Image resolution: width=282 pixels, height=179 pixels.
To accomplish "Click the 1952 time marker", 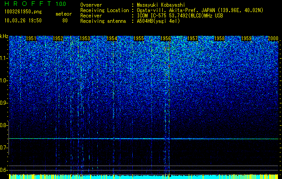I will coord(58,38).
